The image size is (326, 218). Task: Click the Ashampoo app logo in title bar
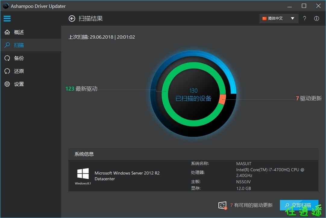(6, 6)
